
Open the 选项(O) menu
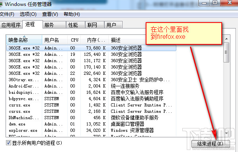click(28, 14)
